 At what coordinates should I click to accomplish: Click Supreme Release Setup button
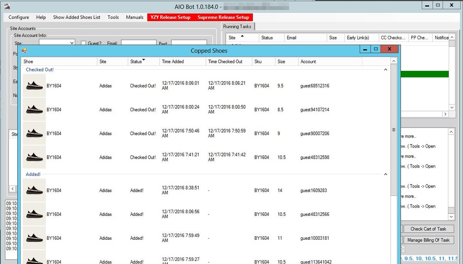(x=223, y=17)
